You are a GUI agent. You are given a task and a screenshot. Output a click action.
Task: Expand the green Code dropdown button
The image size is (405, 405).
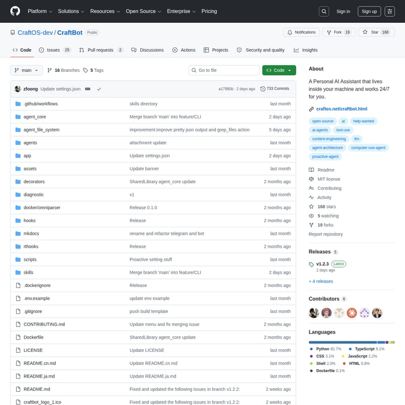279,70
